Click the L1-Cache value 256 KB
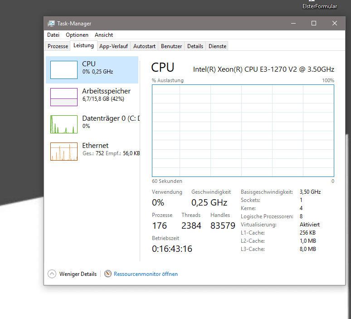The image size is (351, 319). click(x=307, y=233)
